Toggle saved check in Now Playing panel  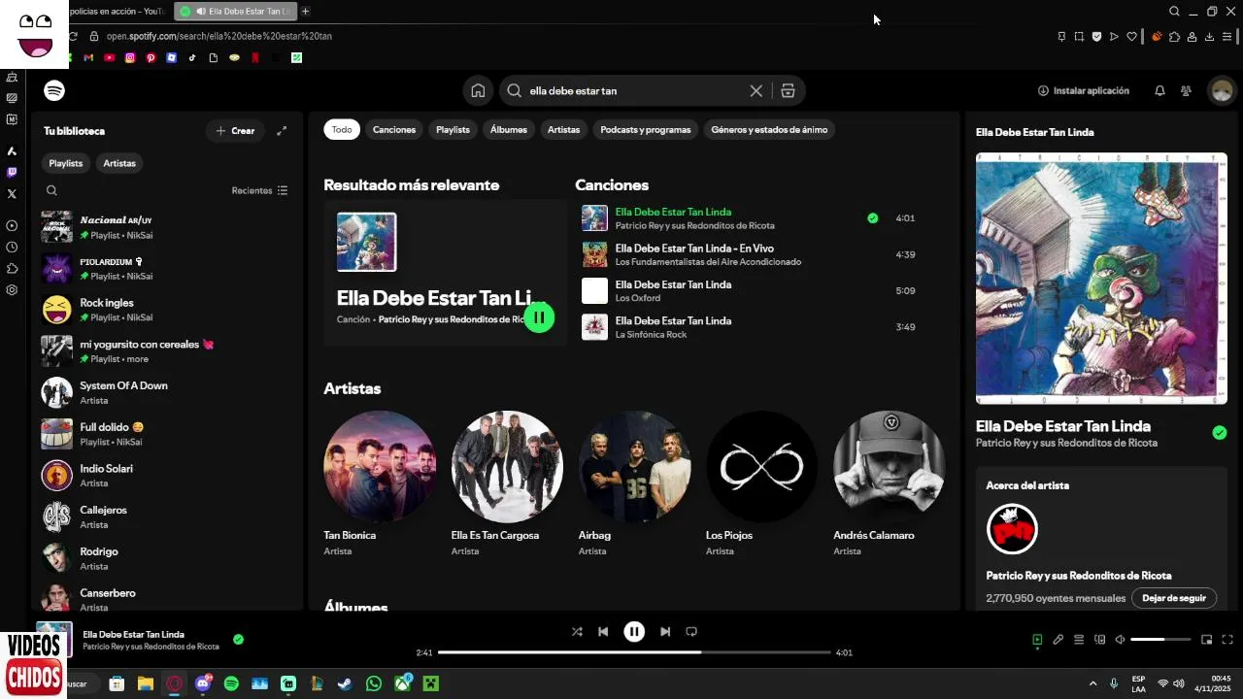1220,433
